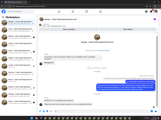Open Tyree conversation in the list

click(18, 30)
